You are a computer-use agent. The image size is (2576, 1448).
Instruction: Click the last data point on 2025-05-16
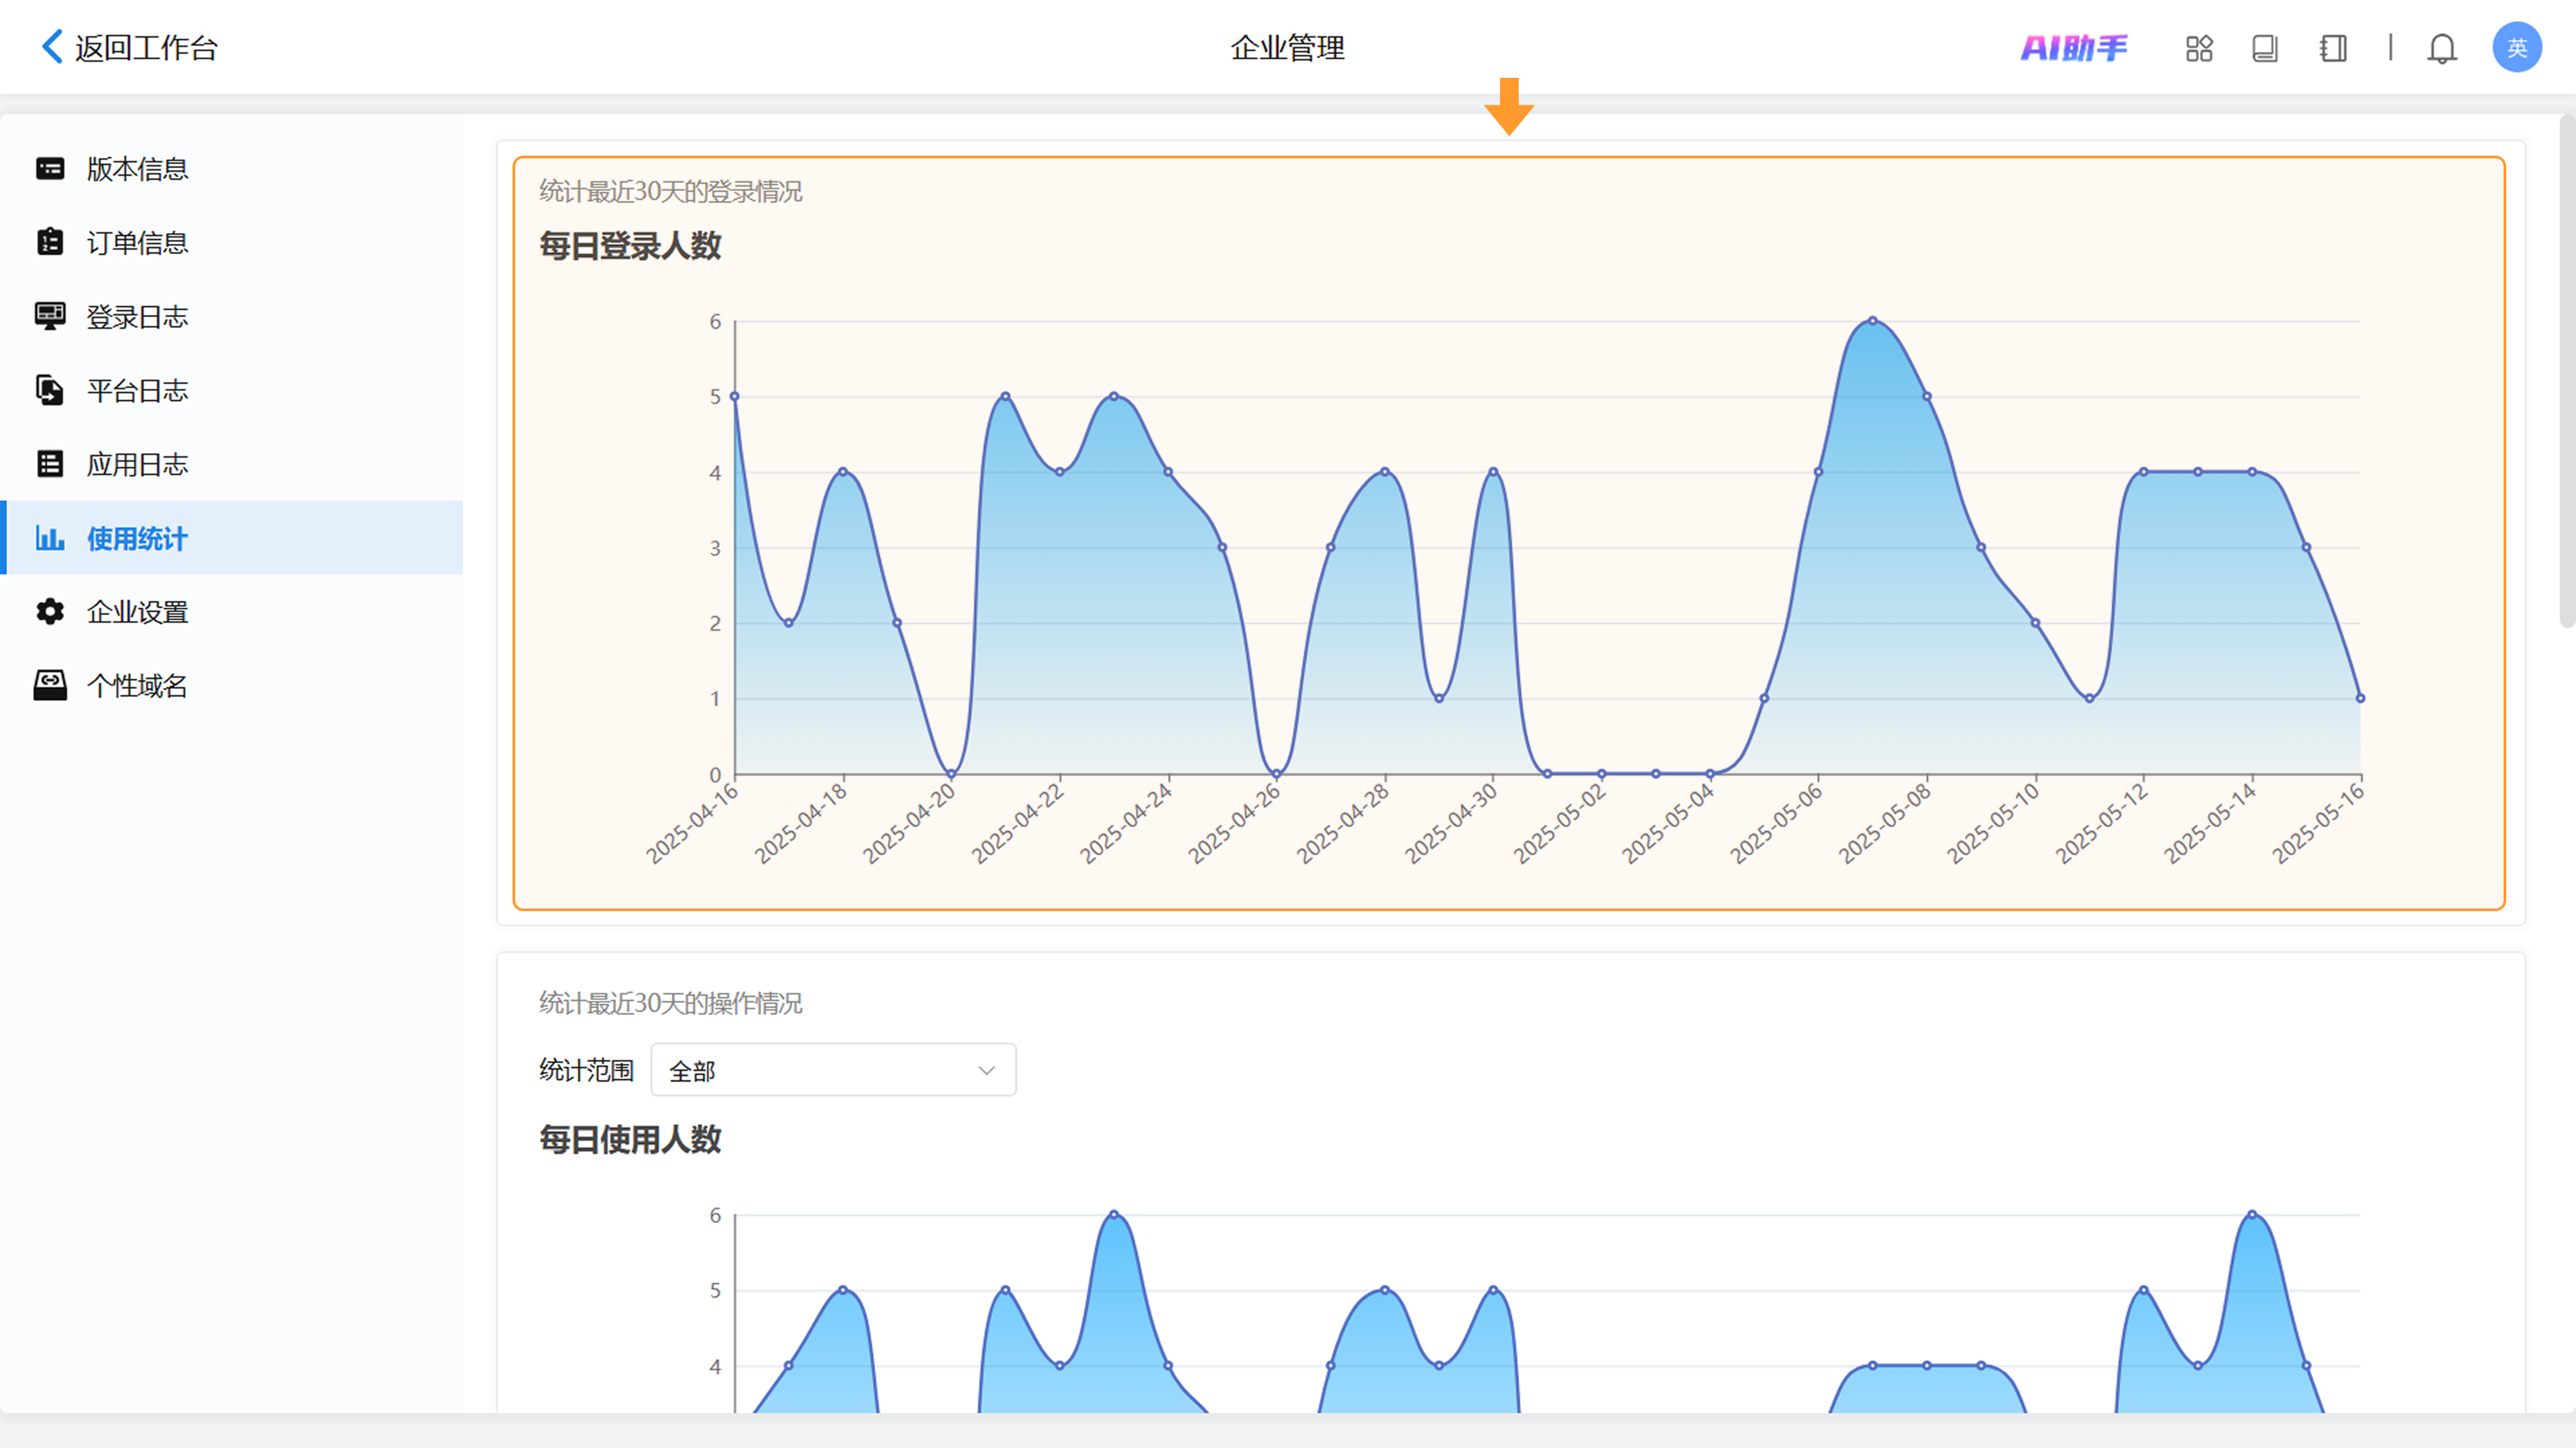click(2360, 698)
